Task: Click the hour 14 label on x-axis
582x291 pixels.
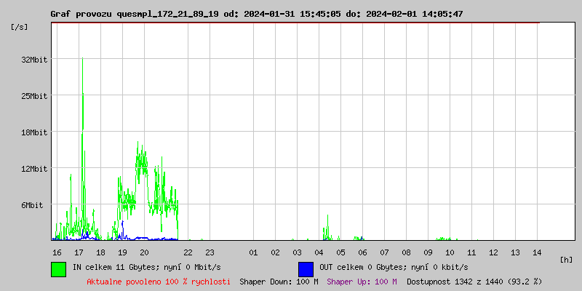Action: click(x=537, y=252)
